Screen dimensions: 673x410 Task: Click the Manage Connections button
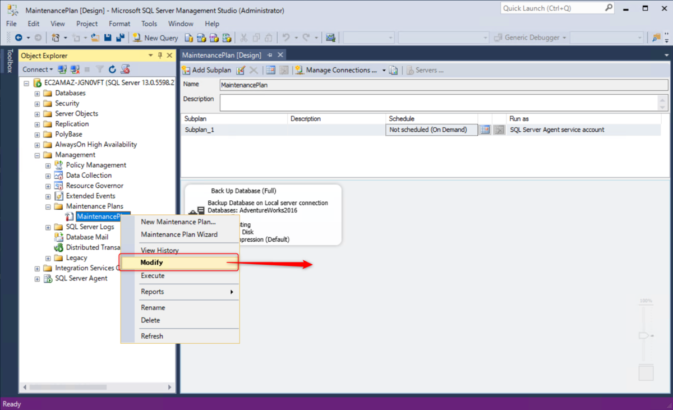click(336, 70)
